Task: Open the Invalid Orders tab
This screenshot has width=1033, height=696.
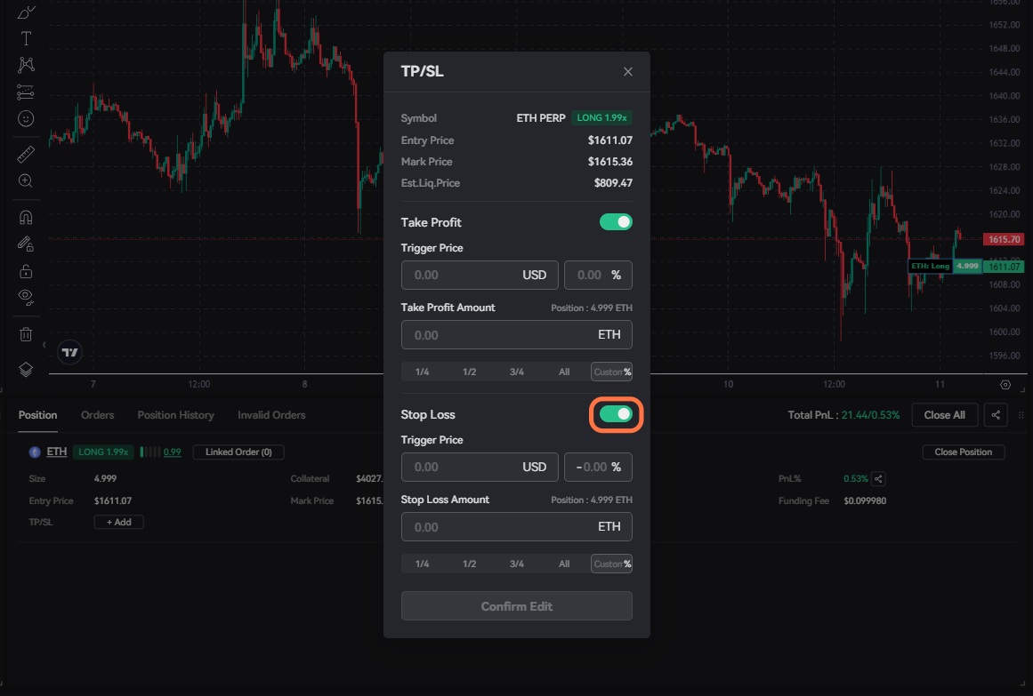Action: pos(271,415)
